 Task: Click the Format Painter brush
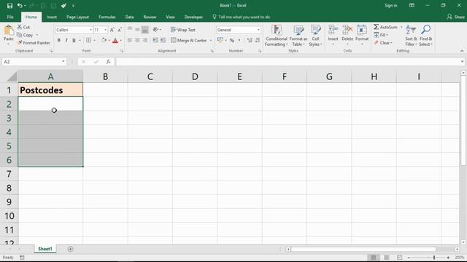pos(20,43)
